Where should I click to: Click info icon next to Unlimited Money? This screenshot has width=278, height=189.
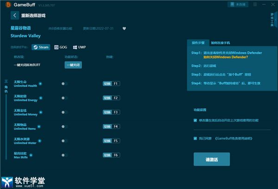click(x=41, y=112)
